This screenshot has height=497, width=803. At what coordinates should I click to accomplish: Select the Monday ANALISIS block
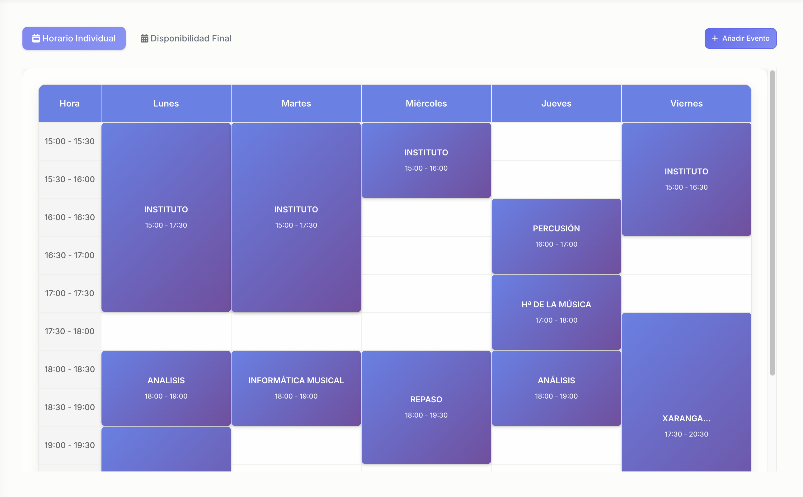point(166,388)
